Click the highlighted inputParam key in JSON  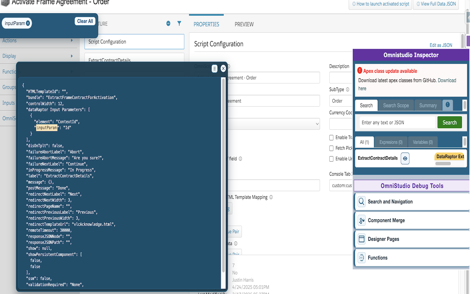[47, 128]
